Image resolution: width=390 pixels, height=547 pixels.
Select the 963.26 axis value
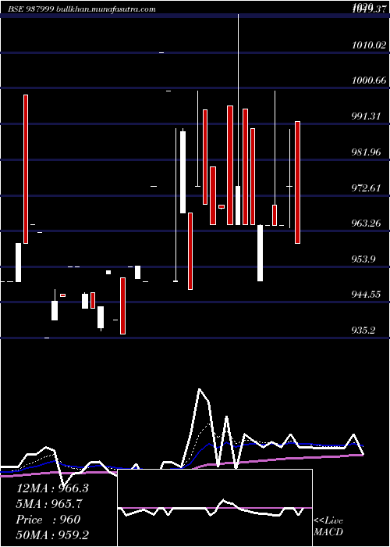(x=366, y=223)
